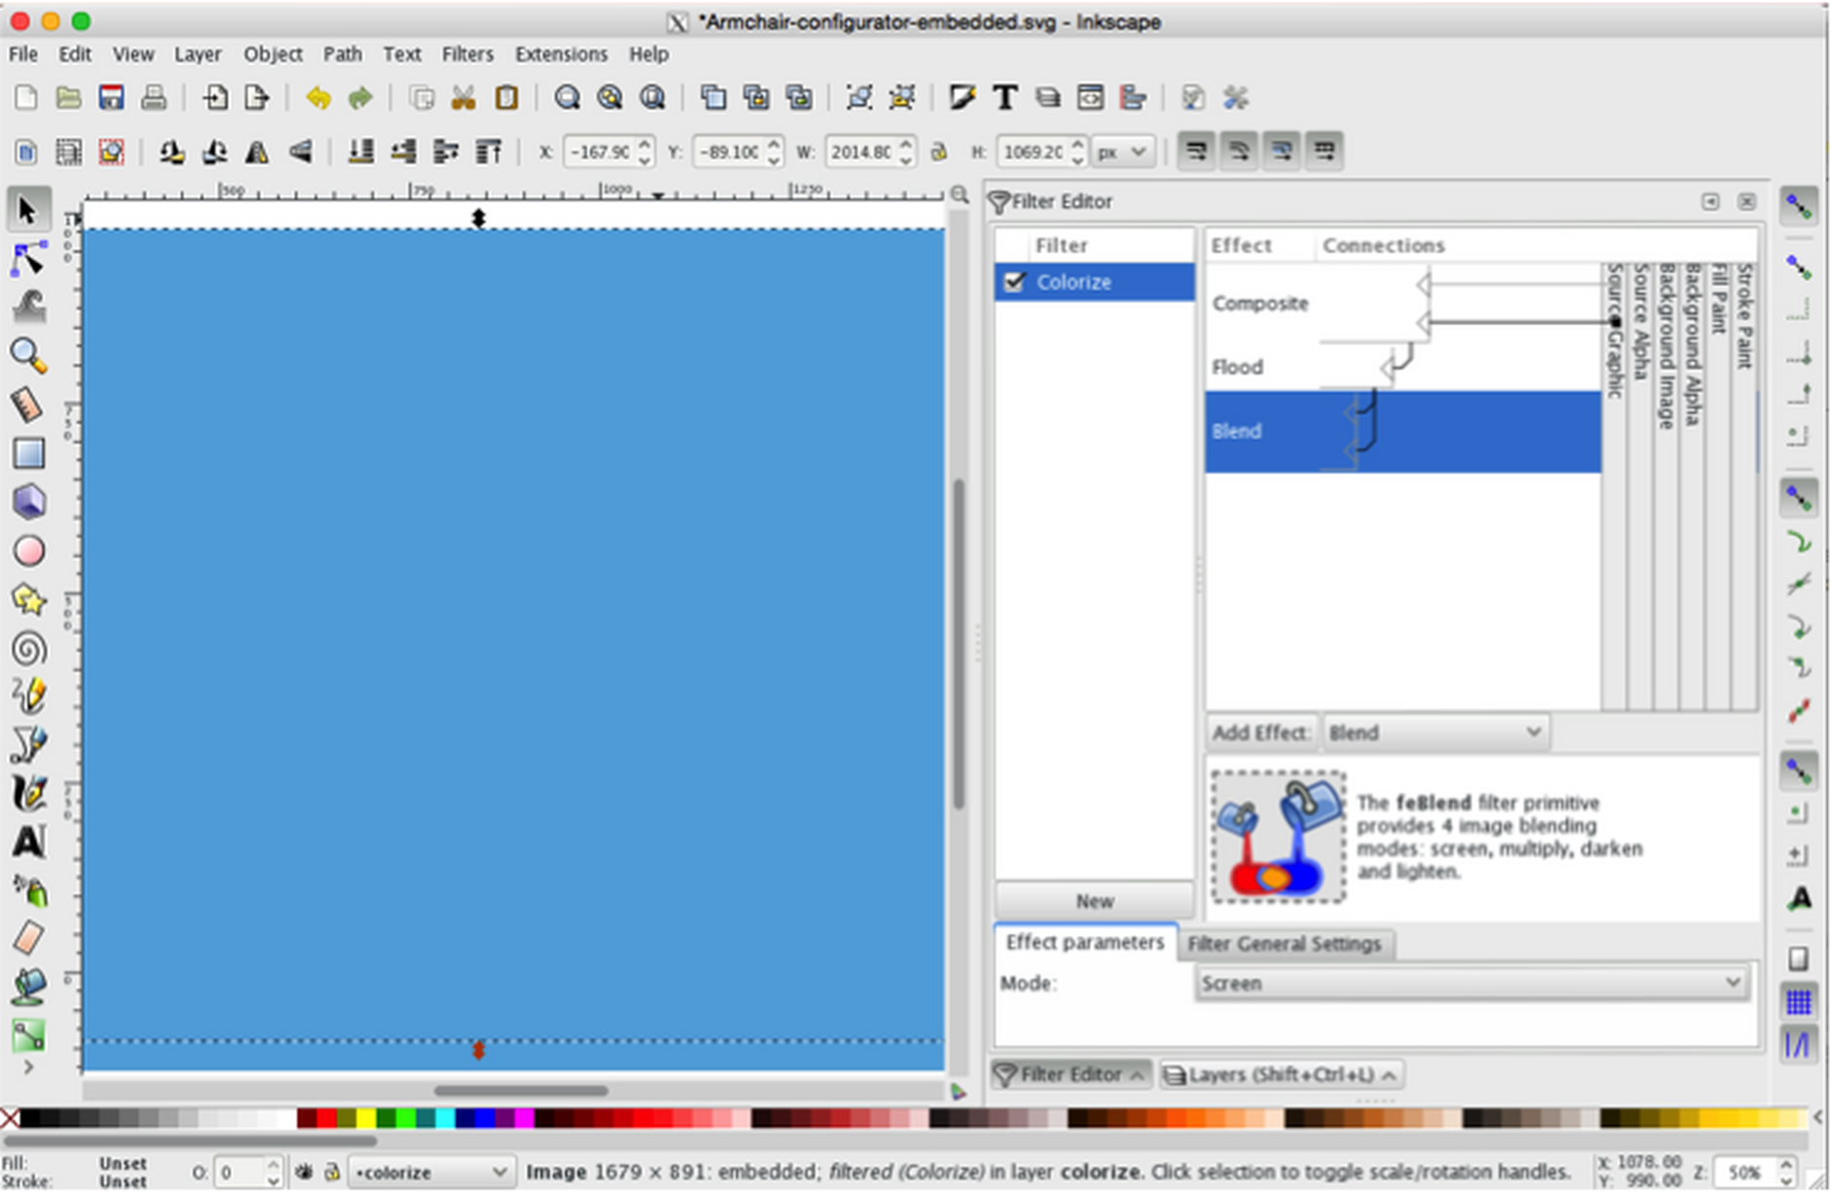This screenshot has height=1192, width=1831.
Task: Pick the Zoom magnifier tool
Action: pos(28,356)
